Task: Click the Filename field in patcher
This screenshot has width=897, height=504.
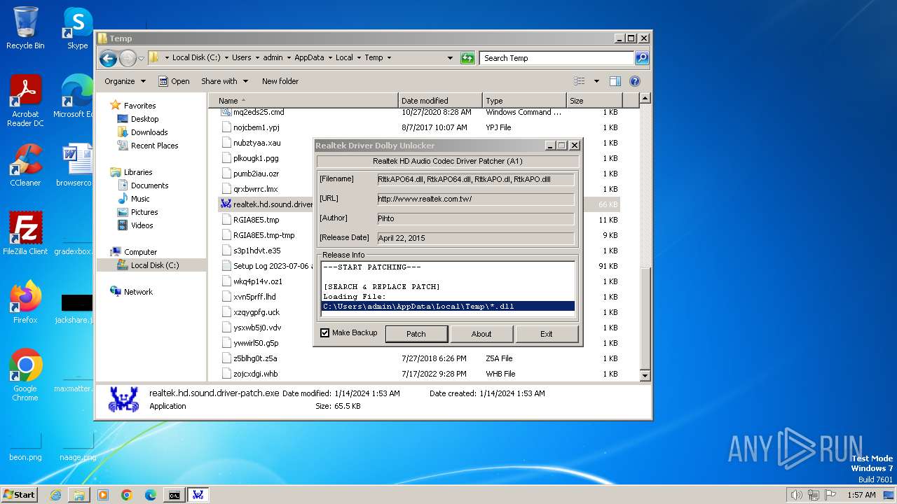Action: (x=475, y=179)
